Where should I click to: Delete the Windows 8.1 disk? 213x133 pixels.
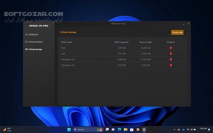[x=171, y=65]
